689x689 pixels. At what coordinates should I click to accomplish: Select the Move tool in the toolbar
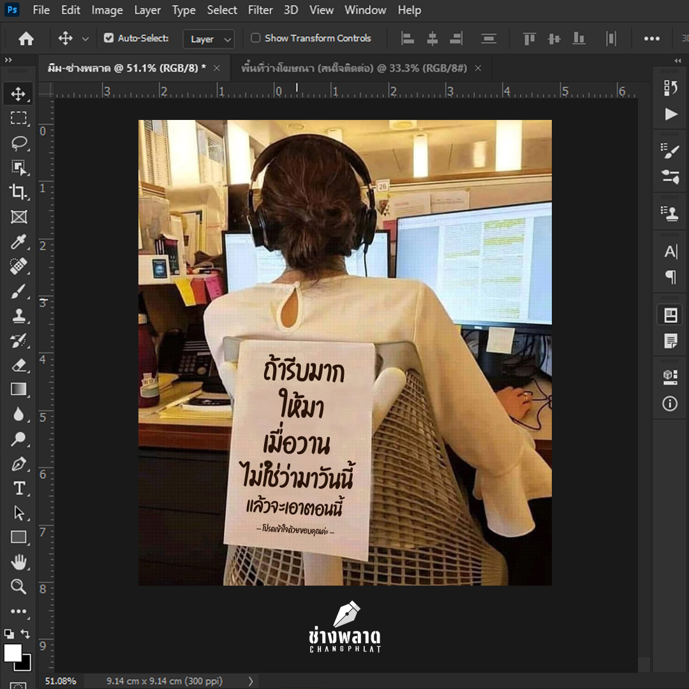tap(18, 94)
